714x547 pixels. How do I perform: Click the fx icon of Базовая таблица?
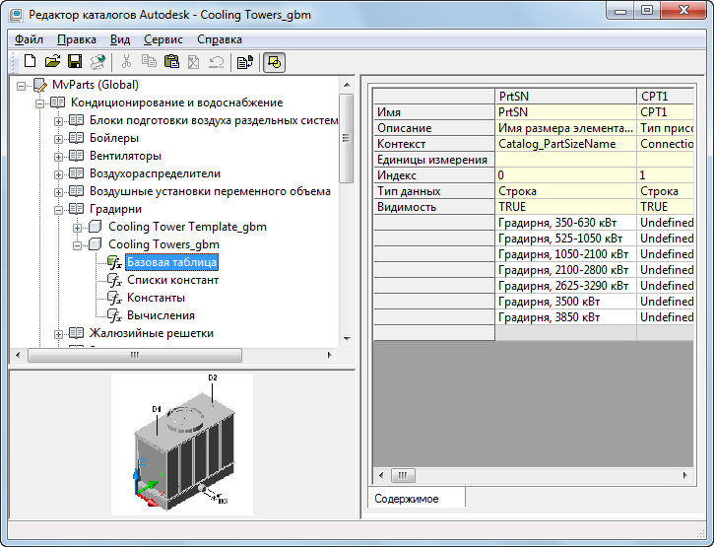114,262
